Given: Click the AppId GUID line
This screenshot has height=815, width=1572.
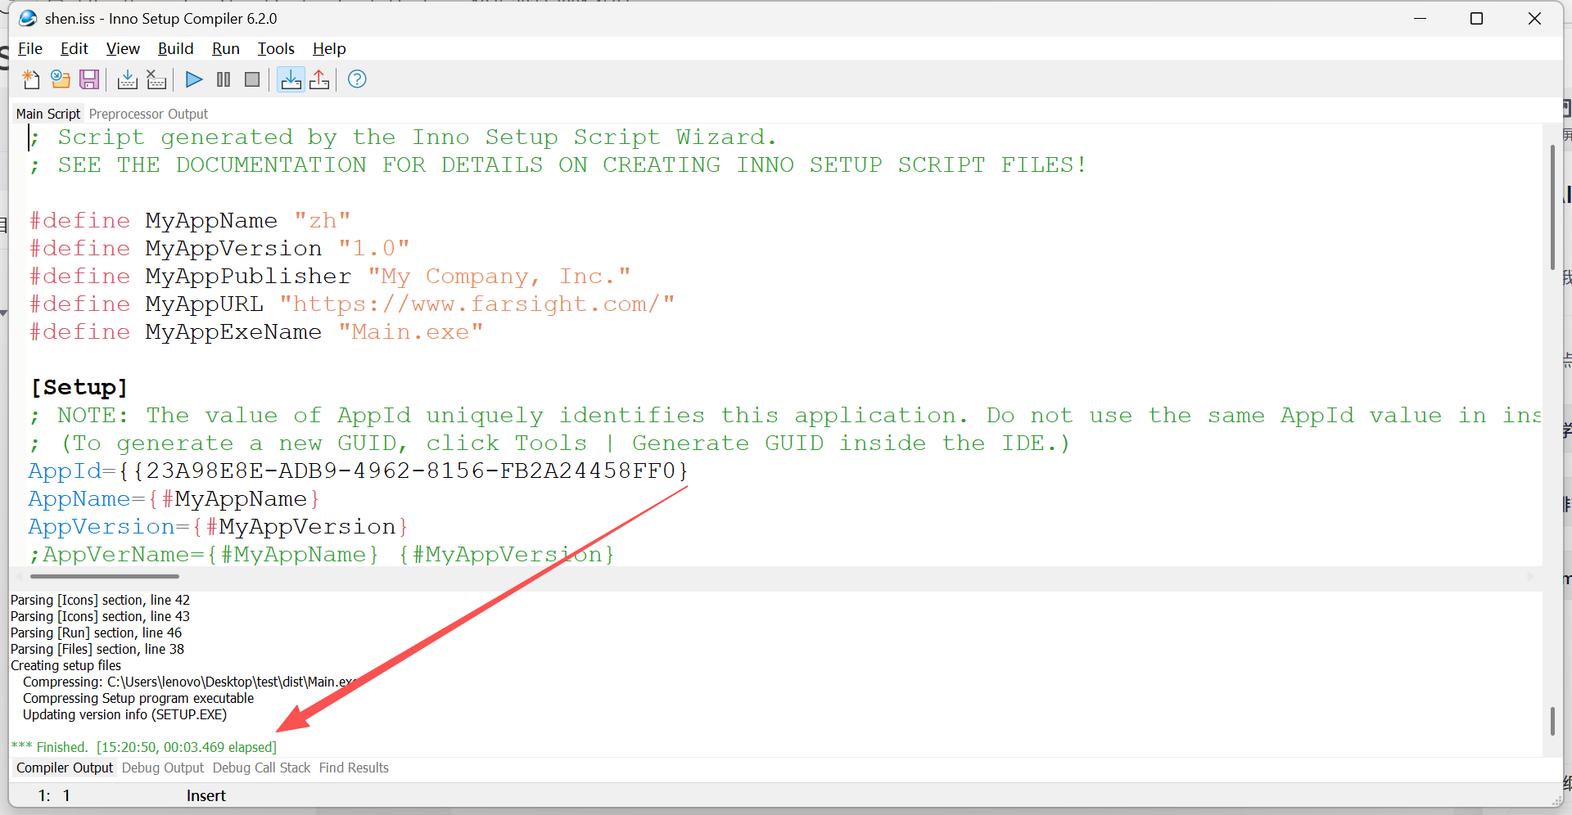Looking at the screenshot, I should pos(359,471).
